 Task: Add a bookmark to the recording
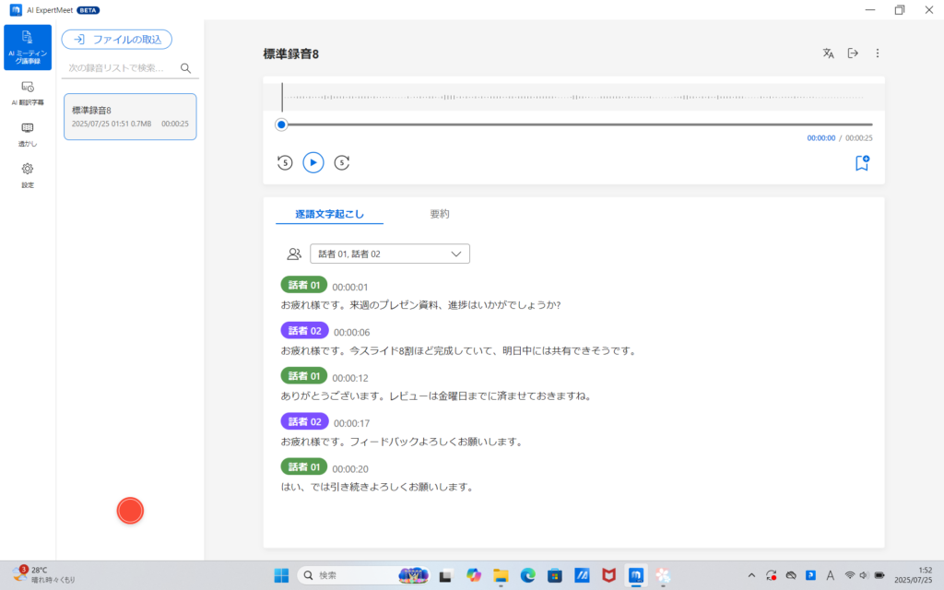pyautogui.click(x=860, y=162)
